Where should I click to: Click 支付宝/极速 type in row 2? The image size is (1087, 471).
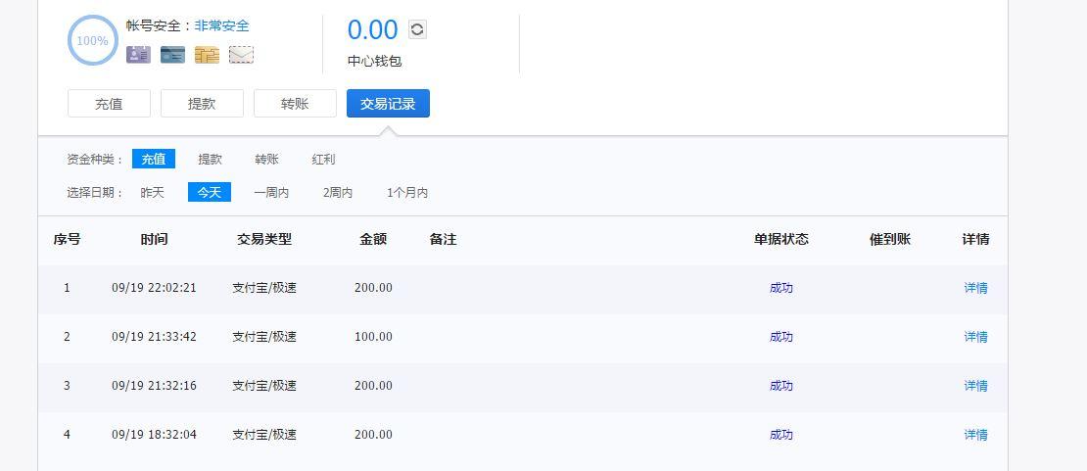(x=264, y=337)
